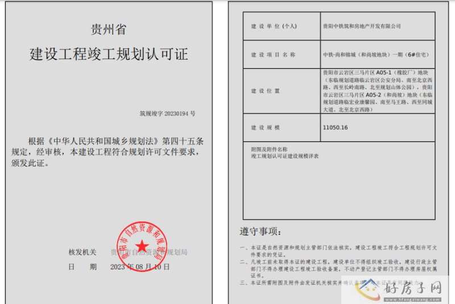455x304 pixels.
Task: Click the '遵守事项:' heading
Action: (x=260, y=231)
